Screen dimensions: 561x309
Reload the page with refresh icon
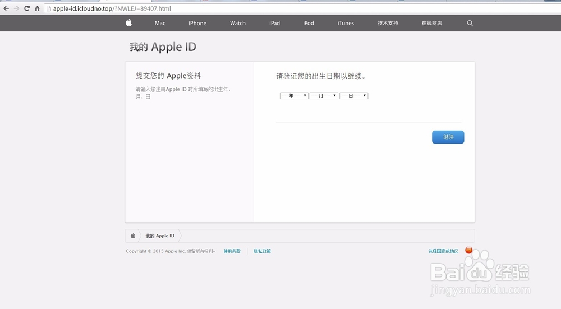tap(27, 8)
